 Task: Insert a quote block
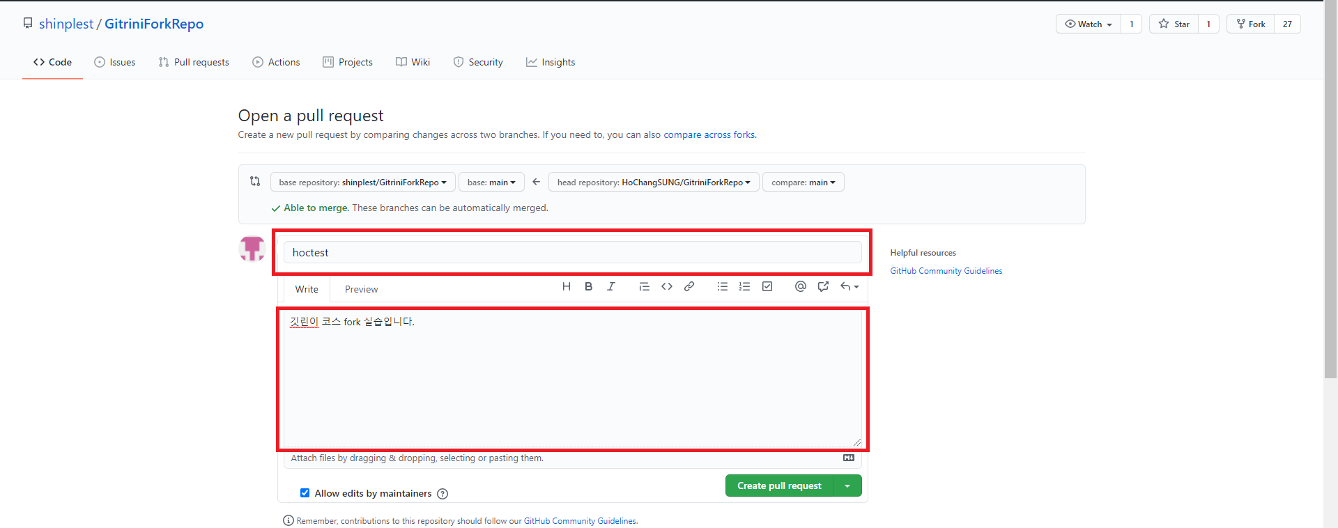click(x=645, y=286)
